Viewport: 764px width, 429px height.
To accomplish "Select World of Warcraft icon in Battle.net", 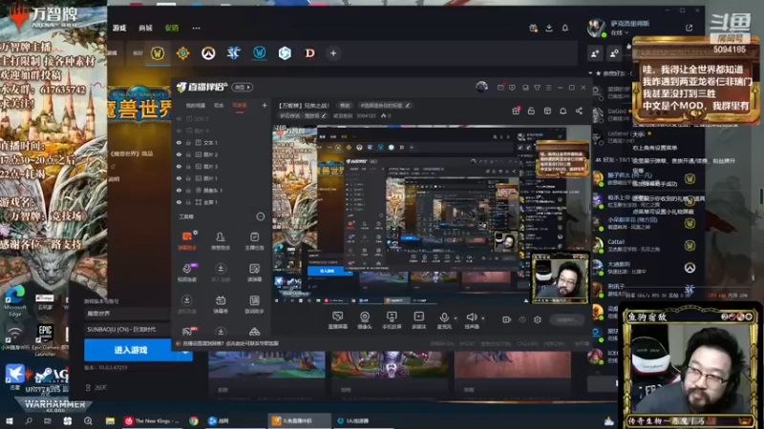I will [158, 53].
